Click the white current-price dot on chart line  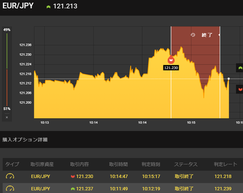229,79
